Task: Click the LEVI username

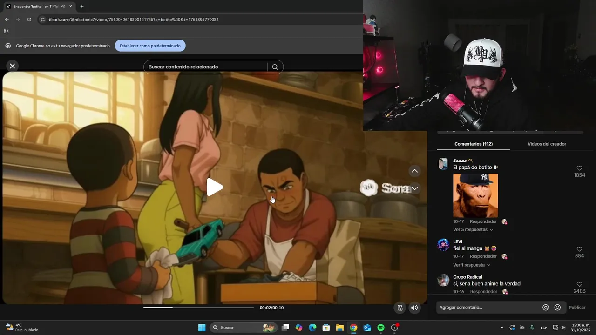Action: [458, 241]
